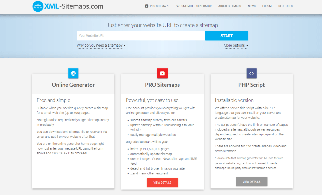Click the red VIEW DETAILS button under PRO Sitemaps
Image resolution: width=322 pixels, height=195 pixels.
(162, 183)
